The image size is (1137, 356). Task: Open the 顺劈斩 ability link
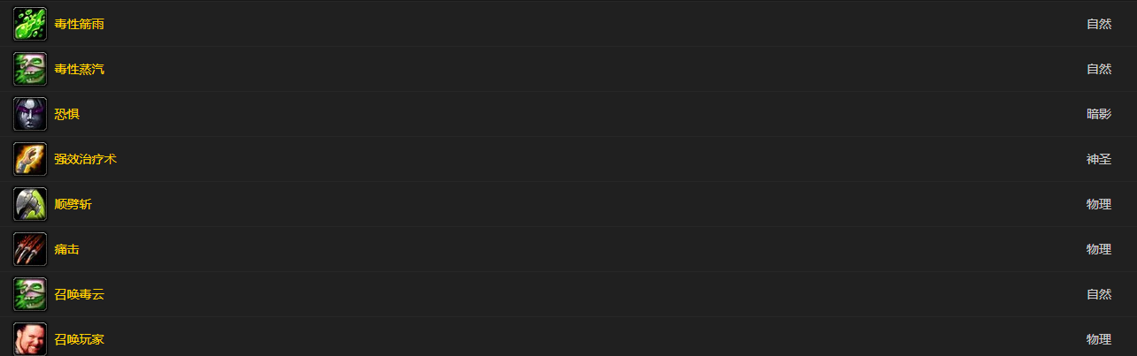(73, 204)
